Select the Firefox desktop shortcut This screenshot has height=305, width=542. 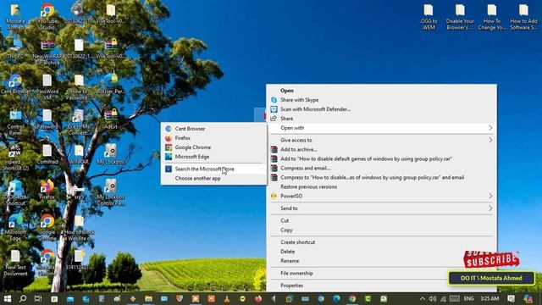pyautogui.click(x=47, y=190)
